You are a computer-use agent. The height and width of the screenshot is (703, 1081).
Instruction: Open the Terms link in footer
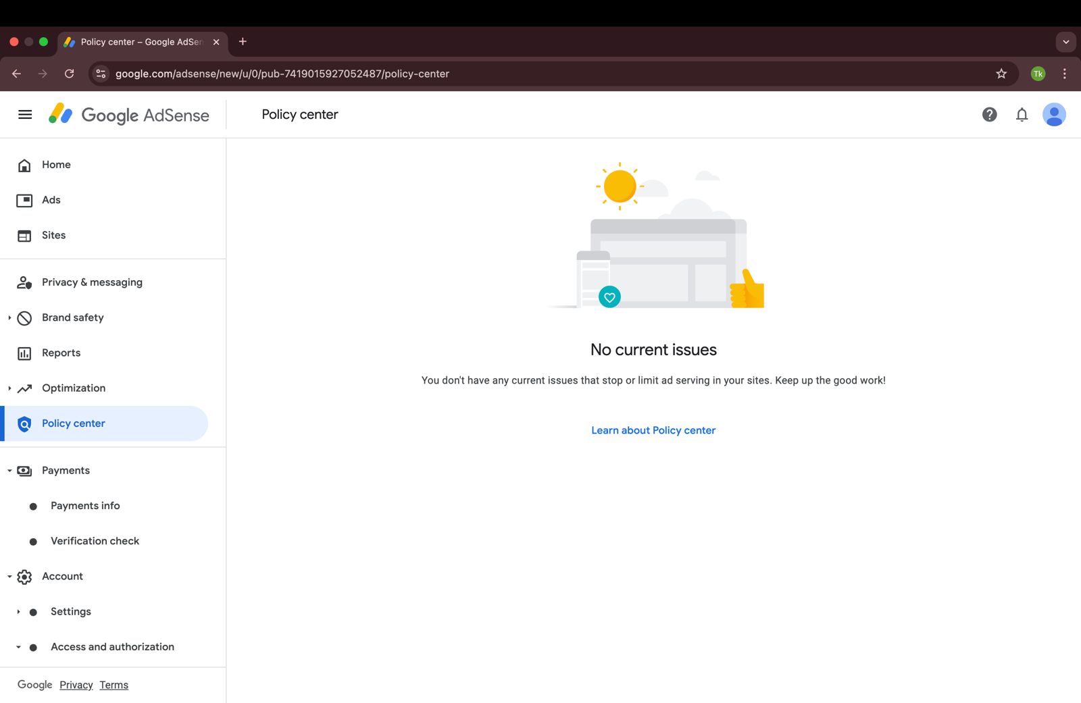[x=114, y=685]
